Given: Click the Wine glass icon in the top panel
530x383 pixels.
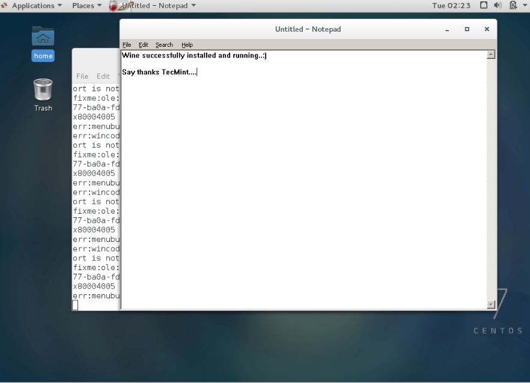Looking at the screenshot, I should pyautogui.click(x=114, y=6).
